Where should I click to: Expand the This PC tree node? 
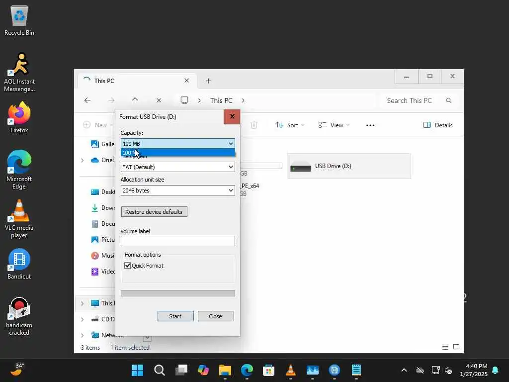click(x=82, y=303)
